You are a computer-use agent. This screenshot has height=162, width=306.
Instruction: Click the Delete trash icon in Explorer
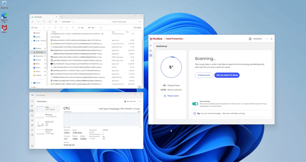(73, 28)
